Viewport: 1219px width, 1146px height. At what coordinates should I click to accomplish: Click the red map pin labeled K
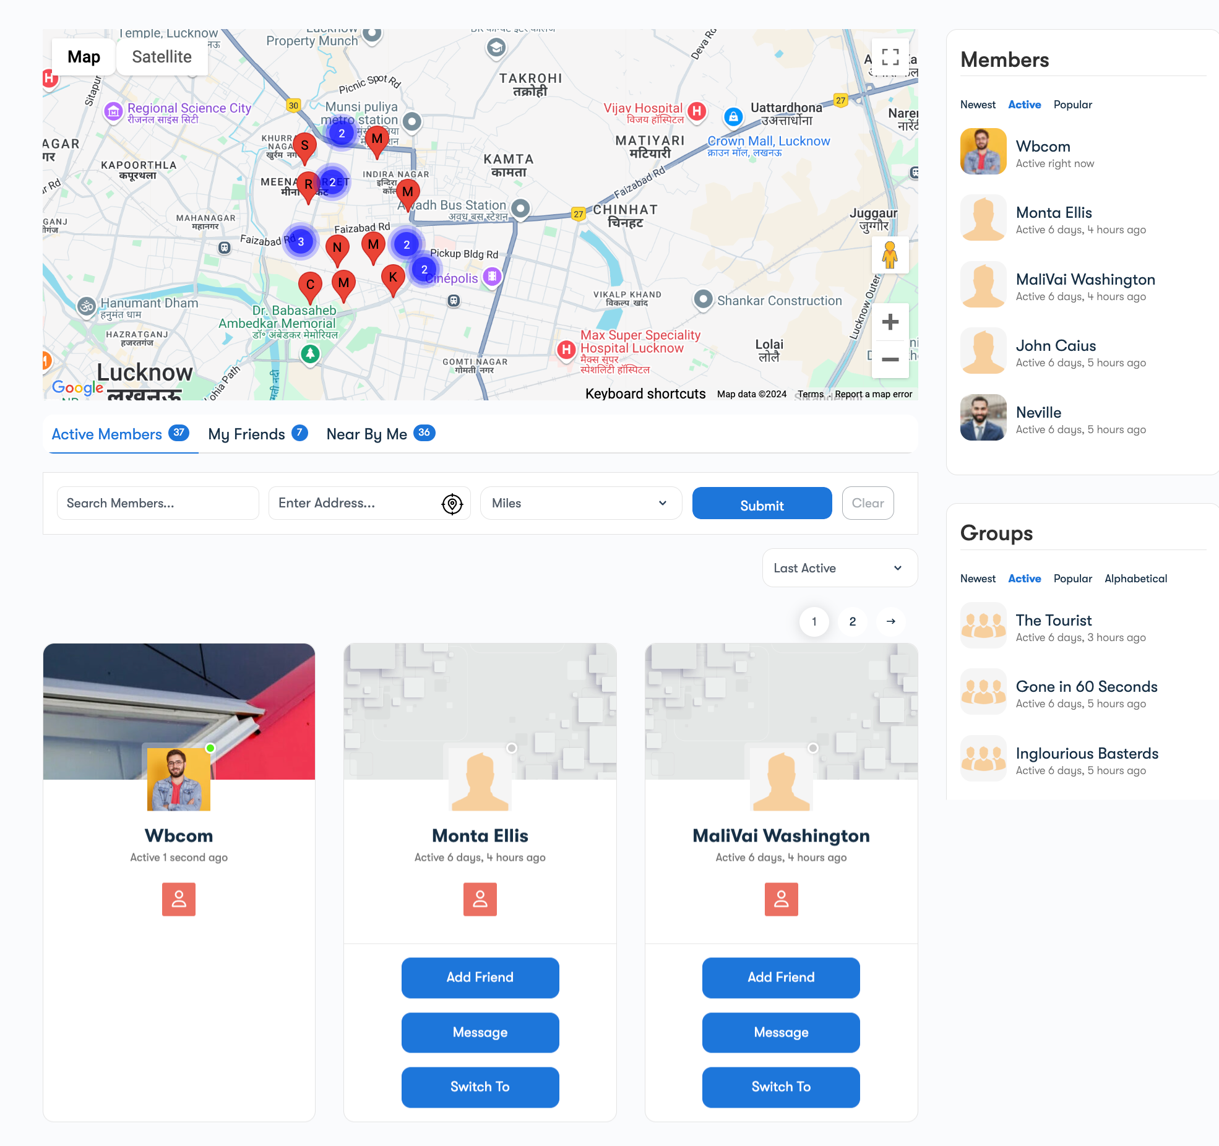393,278
